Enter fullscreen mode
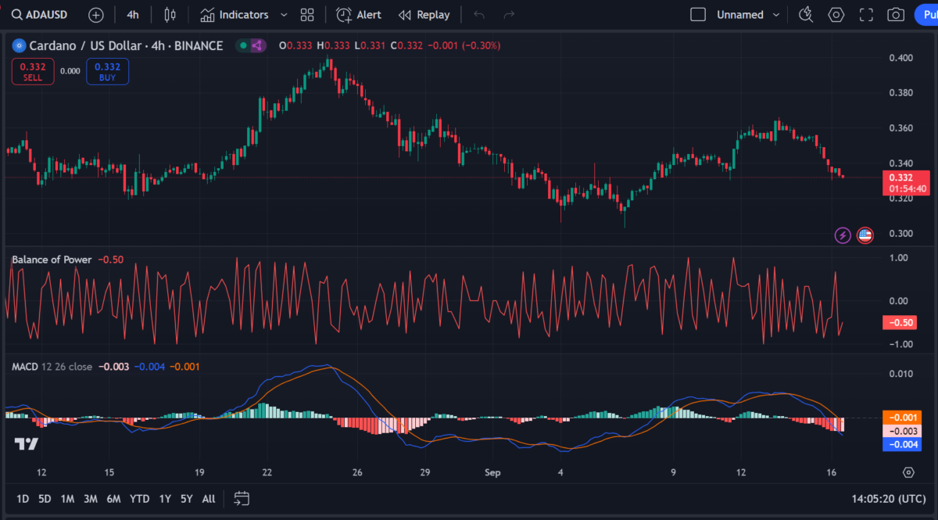This screenshot has width=938, height=520. (x=866, y=15)
